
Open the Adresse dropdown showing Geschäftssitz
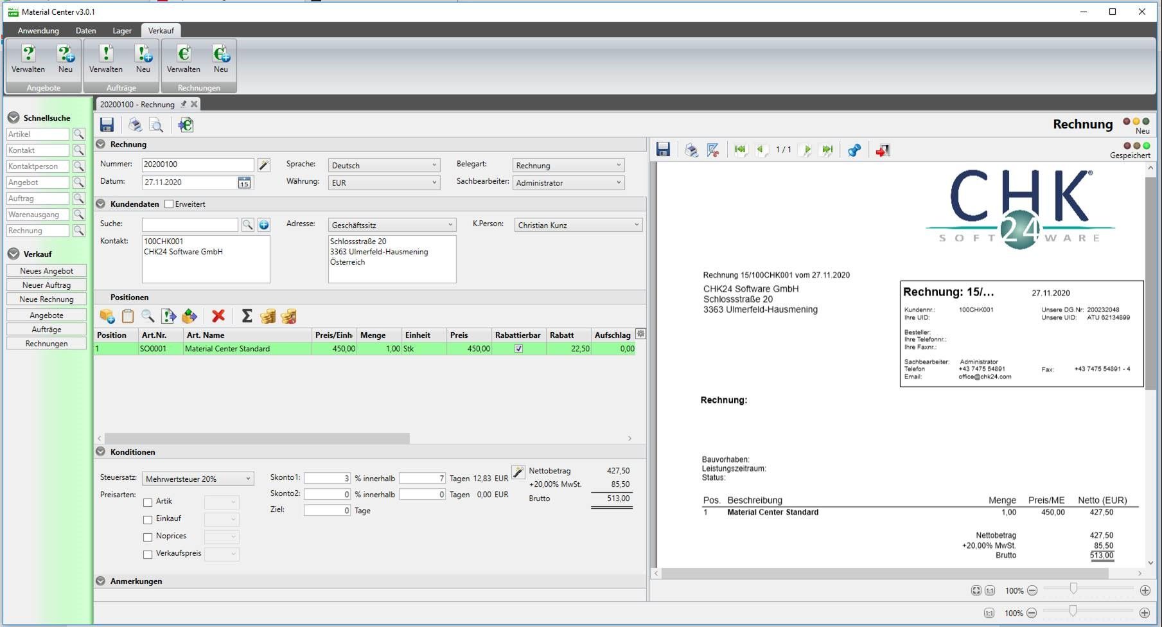(392, 225)
